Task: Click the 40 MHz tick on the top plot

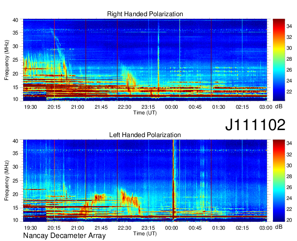Action: [15, 20]
